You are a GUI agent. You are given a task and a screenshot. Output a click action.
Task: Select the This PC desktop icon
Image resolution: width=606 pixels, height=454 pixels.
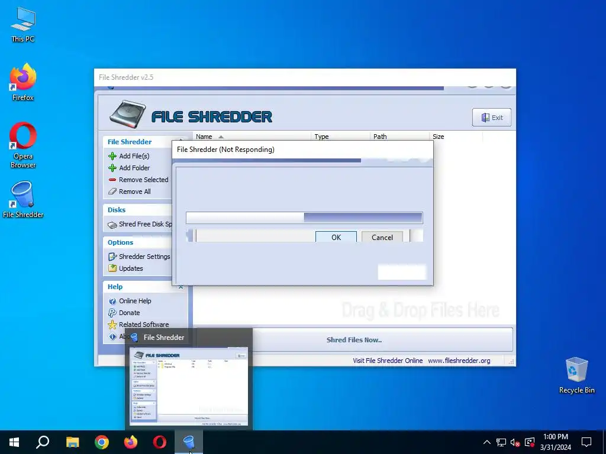(x=23, y=24)
